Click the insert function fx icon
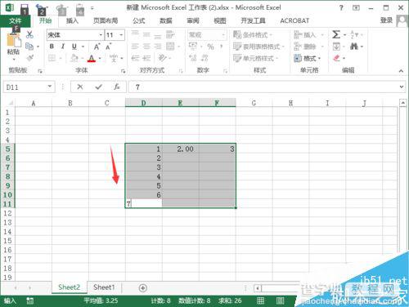This screenshot has height=307, width=409. click(x=117, y=87)
